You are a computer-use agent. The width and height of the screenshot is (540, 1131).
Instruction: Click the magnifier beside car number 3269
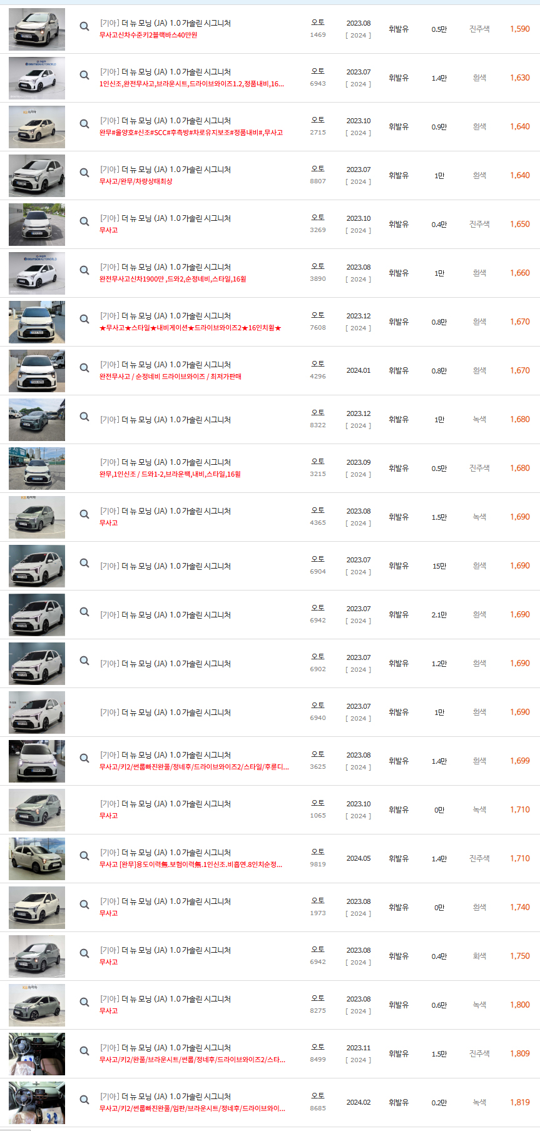84,221
